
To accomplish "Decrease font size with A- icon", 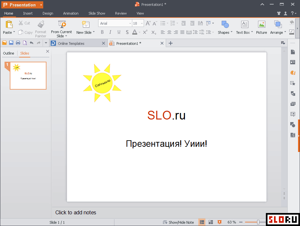I will (155, 23).
